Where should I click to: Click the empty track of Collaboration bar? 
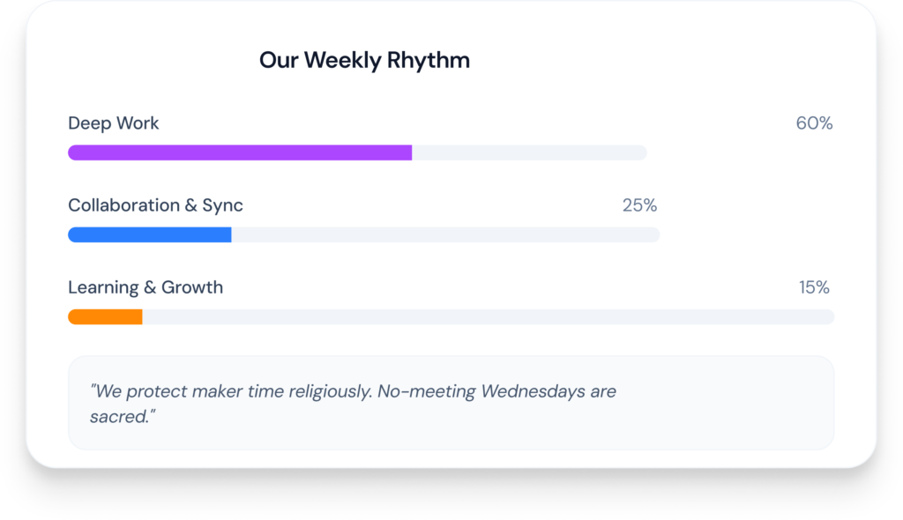click(445, 234)
